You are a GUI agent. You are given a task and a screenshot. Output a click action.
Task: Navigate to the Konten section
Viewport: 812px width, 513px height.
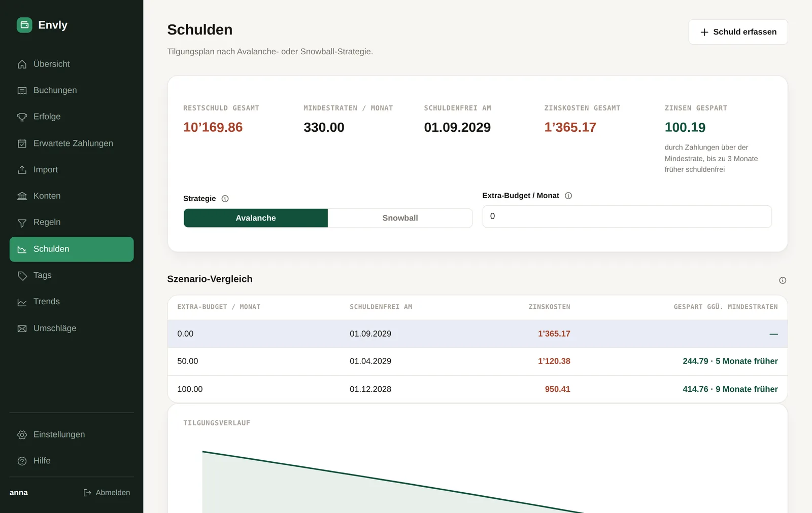coord(72,196)
